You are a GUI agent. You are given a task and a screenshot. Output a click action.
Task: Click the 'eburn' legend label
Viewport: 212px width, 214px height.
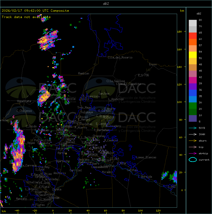click(203, 141)
